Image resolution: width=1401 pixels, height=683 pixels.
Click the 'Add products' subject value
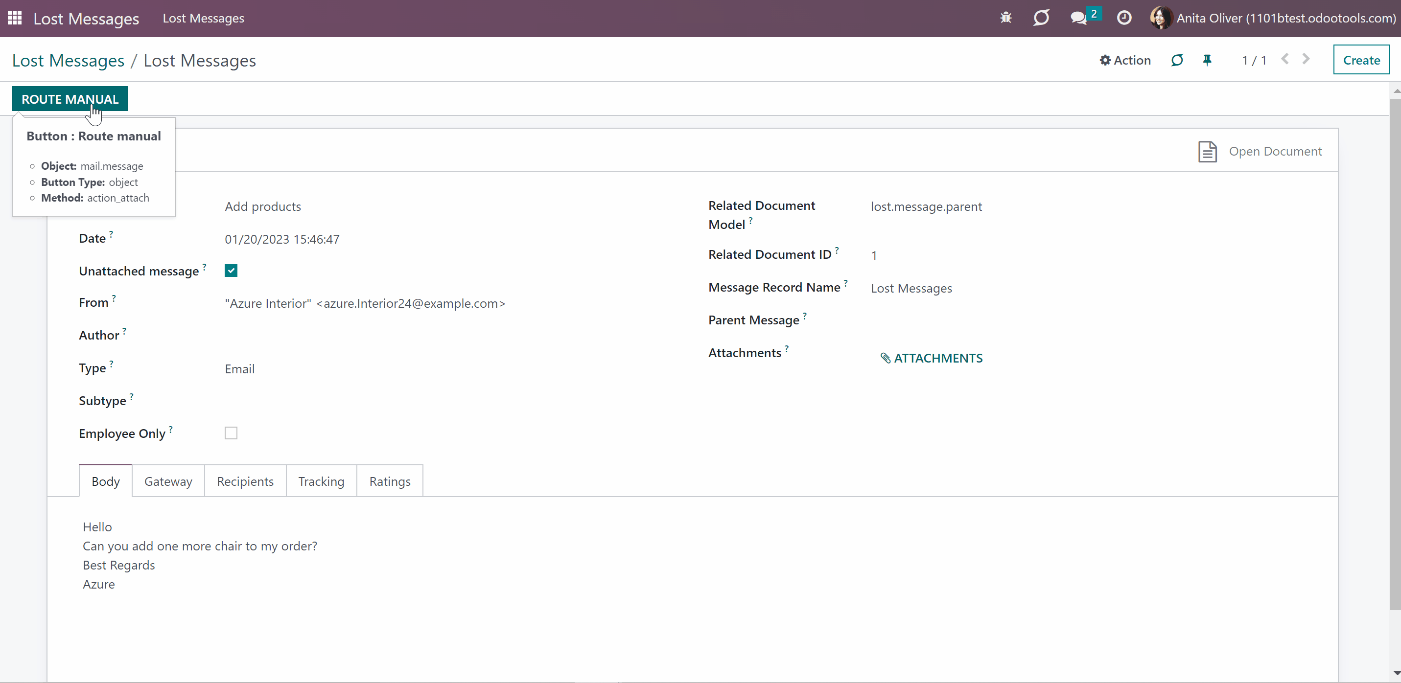click(x=263, y=206)
